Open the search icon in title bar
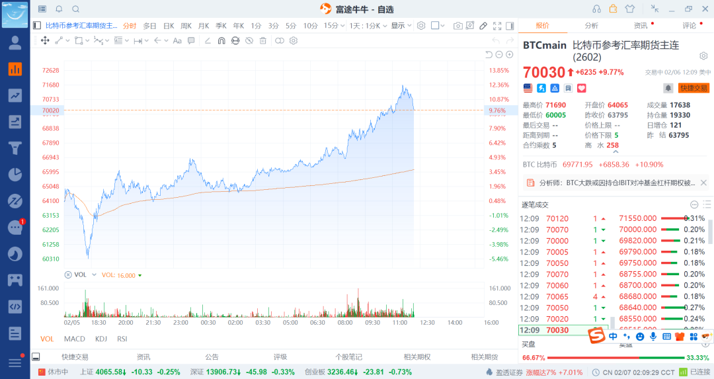 pos(75,9)
